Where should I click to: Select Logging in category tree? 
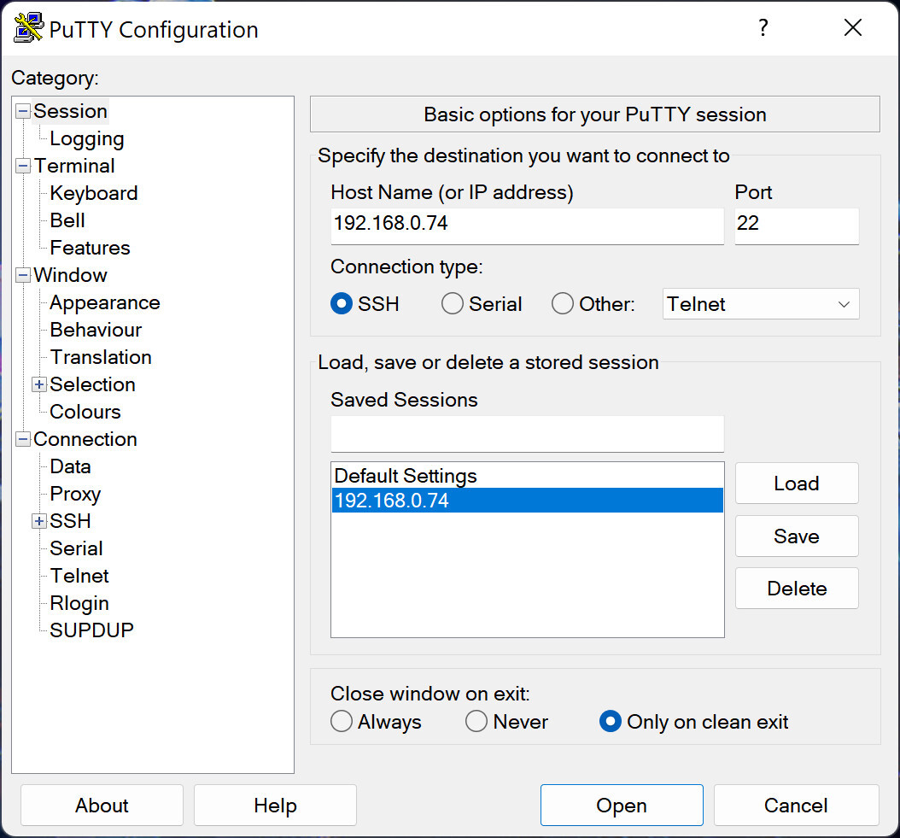86,138
